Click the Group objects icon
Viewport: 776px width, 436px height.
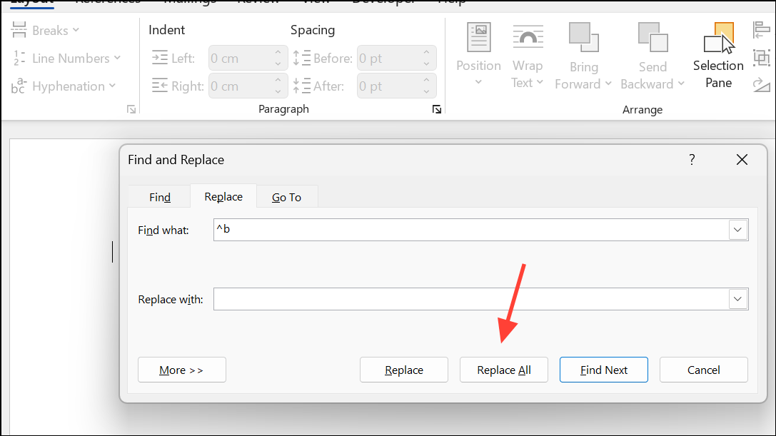(x=761, y=58)
